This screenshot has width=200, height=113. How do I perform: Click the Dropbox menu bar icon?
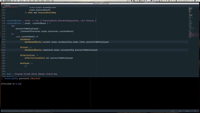(134, 1)
